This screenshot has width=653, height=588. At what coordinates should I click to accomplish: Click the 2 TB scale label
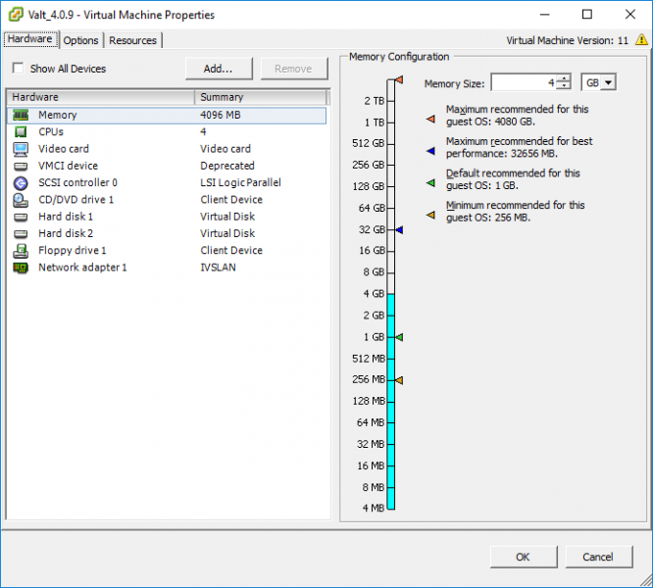[374, 101]
